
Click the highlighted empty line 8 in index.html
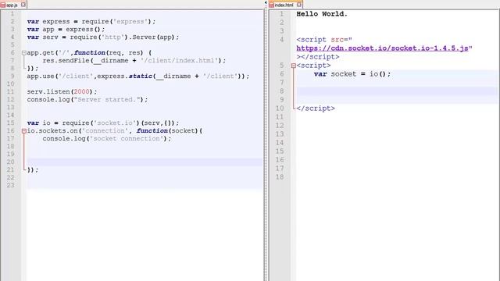pyautogui.click(x=397, y=91)
